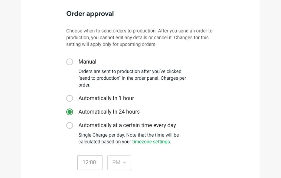This screenshot has width=281, height=178.
Task: Click the Order approval heading
Action: pos(90,13)
